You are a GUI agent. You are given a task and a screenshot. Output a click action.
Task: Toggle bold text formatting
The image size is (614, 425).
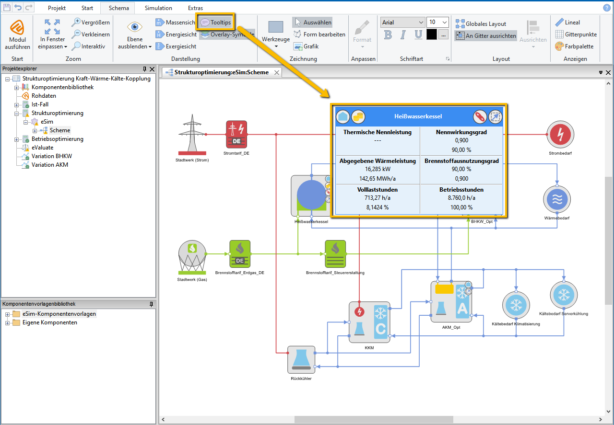pos(388,34)
